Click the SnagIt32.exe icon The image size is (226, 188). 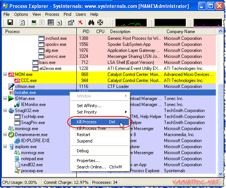pos(11,111)
